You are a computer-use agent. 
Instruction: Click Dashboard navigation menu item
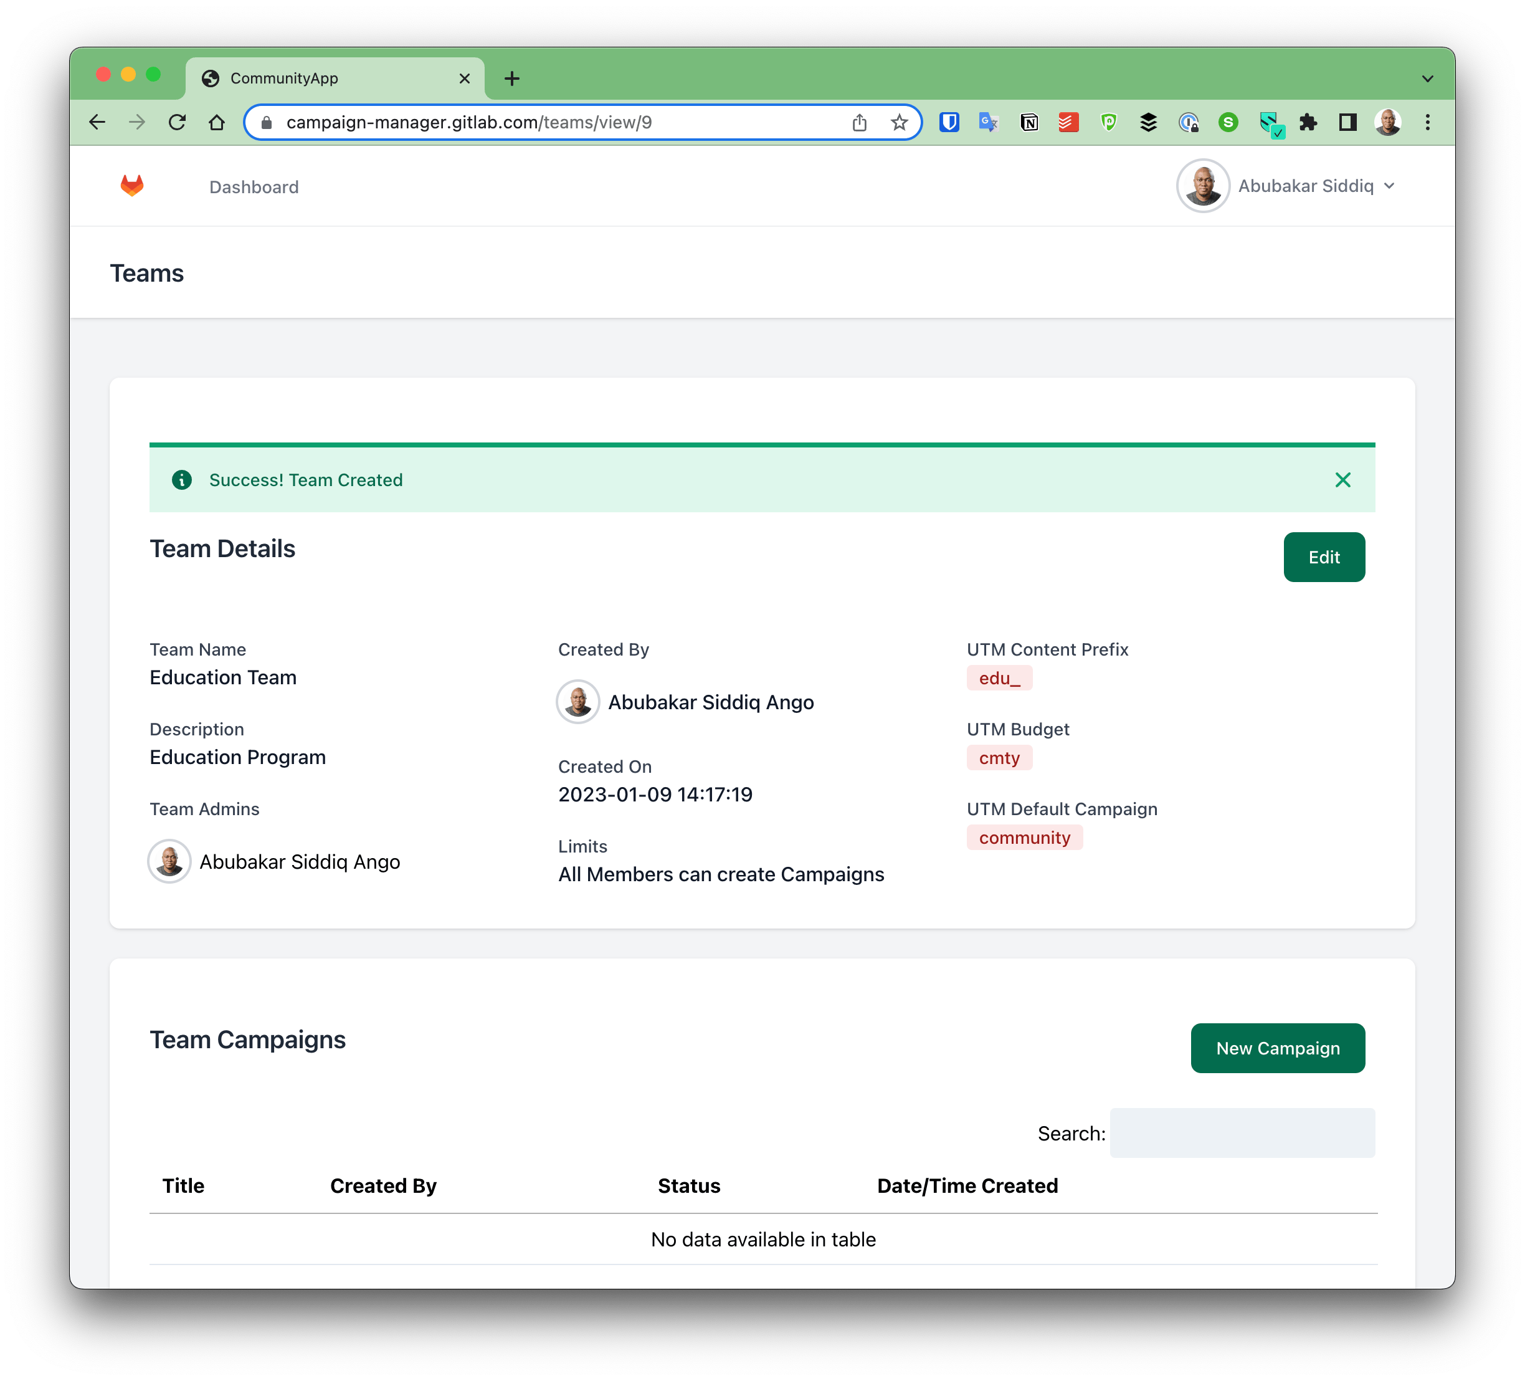point(254,186)
